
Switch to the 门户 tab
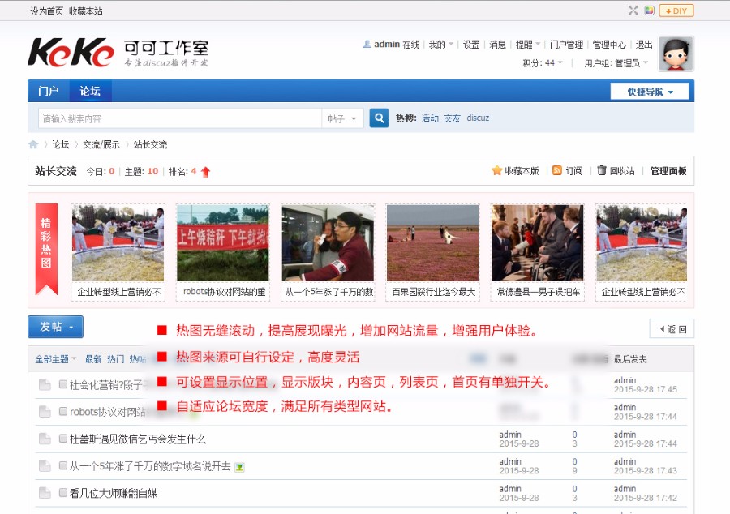51,90
